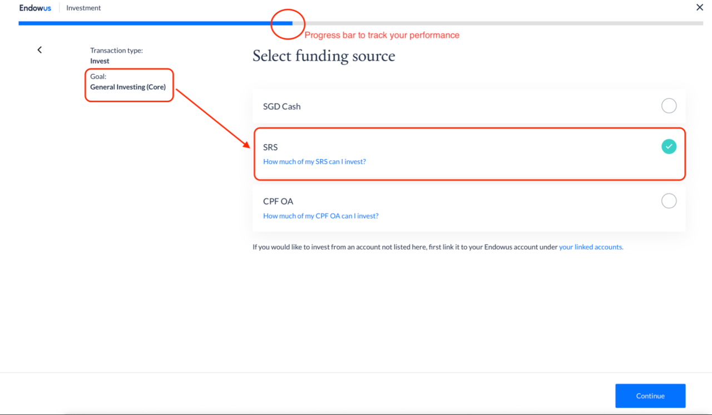
Task: Choose the CPF OA radio button
Action: click(669, 201)
